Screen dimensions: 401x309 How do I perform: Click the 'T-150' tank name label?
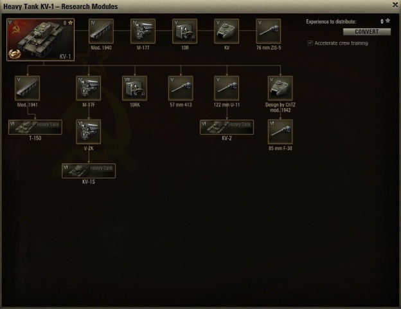point(35,138)
